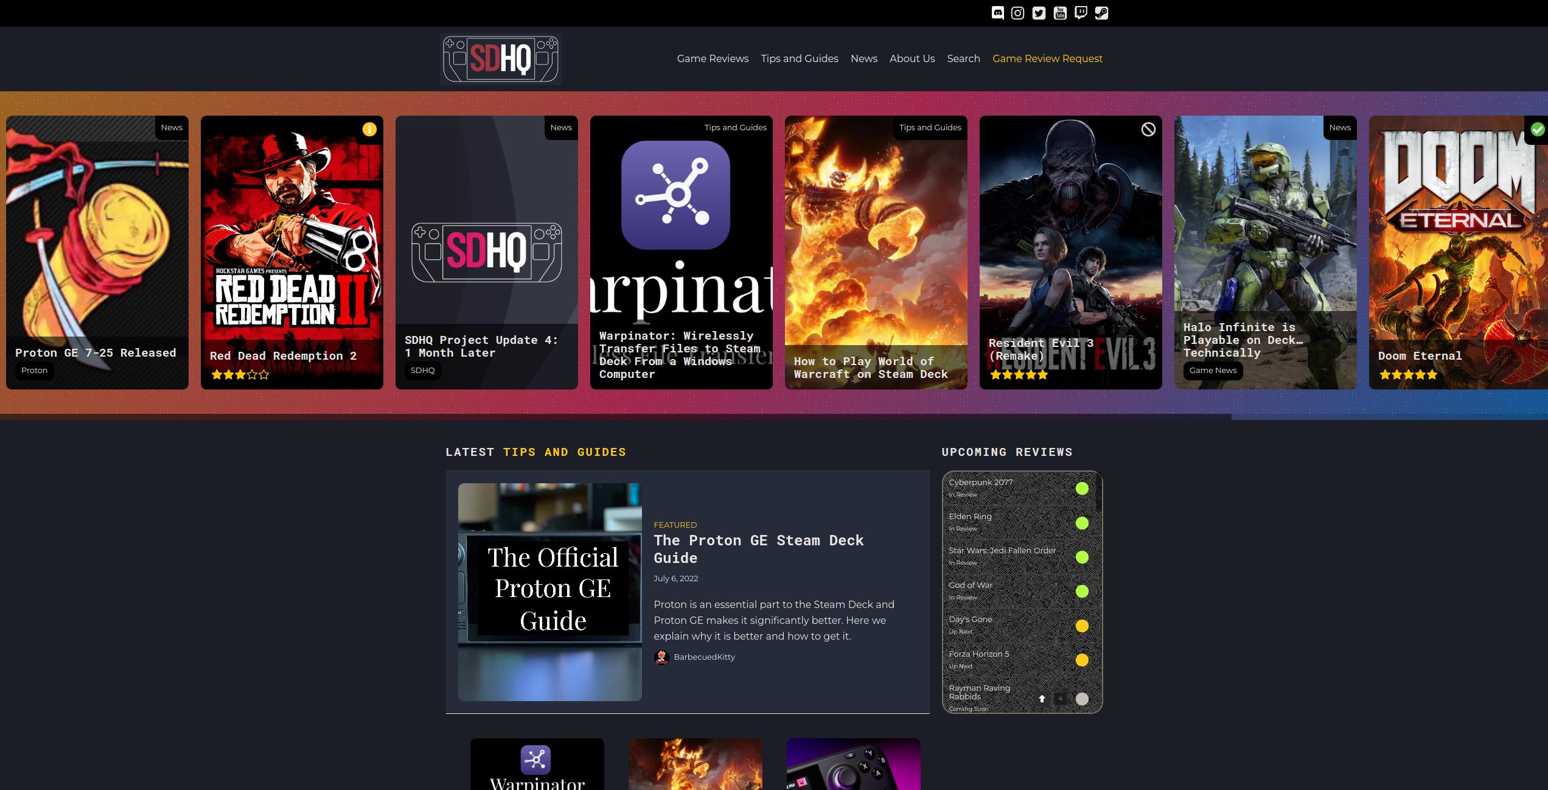The image size is (1548, 790).
Task: Open the SDHQ Project Update 4 card
Action: point(487,253)
